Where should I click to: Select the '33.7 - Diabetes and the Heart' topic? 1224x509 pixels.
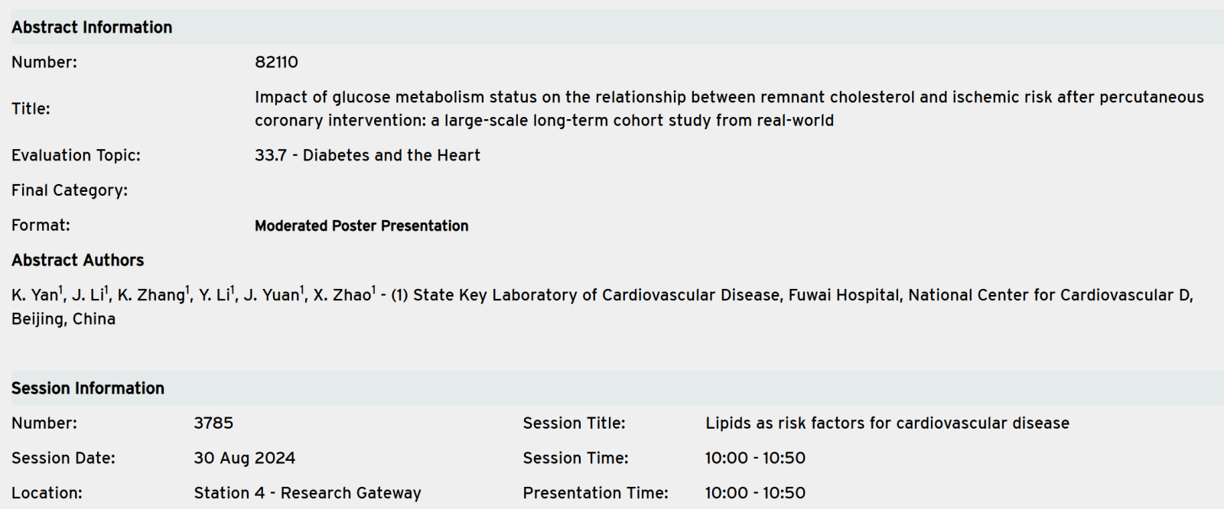tap(367, 155)
